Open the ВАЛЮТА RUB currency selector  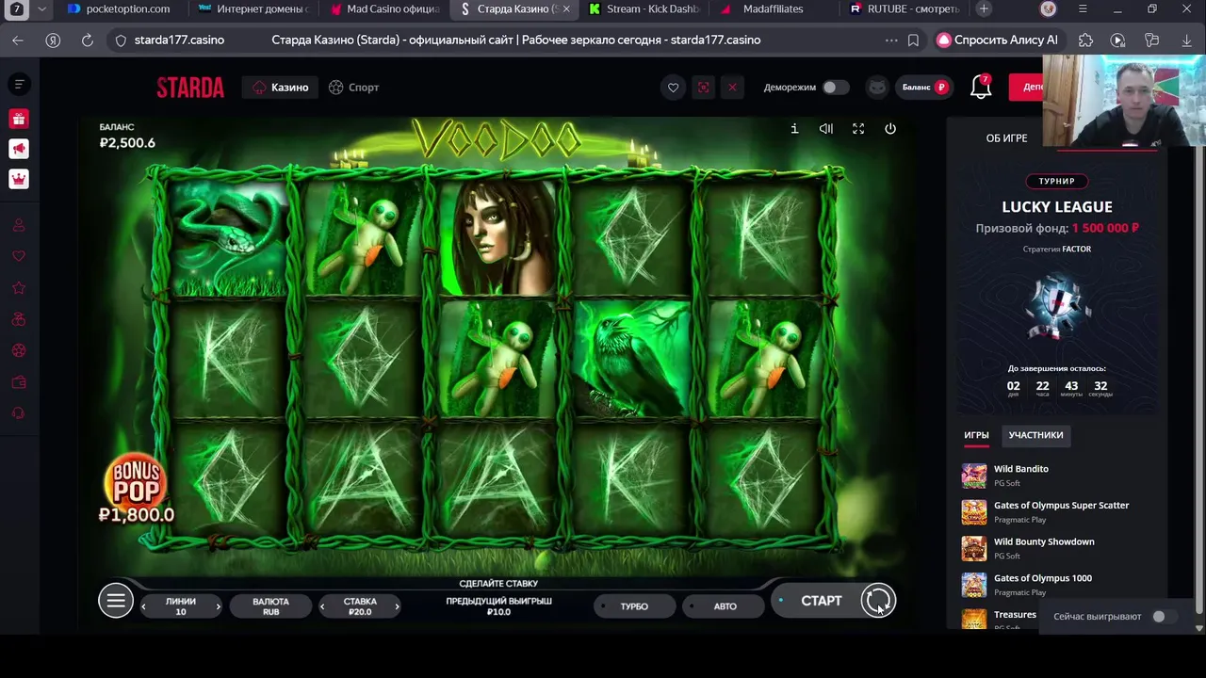270,606
